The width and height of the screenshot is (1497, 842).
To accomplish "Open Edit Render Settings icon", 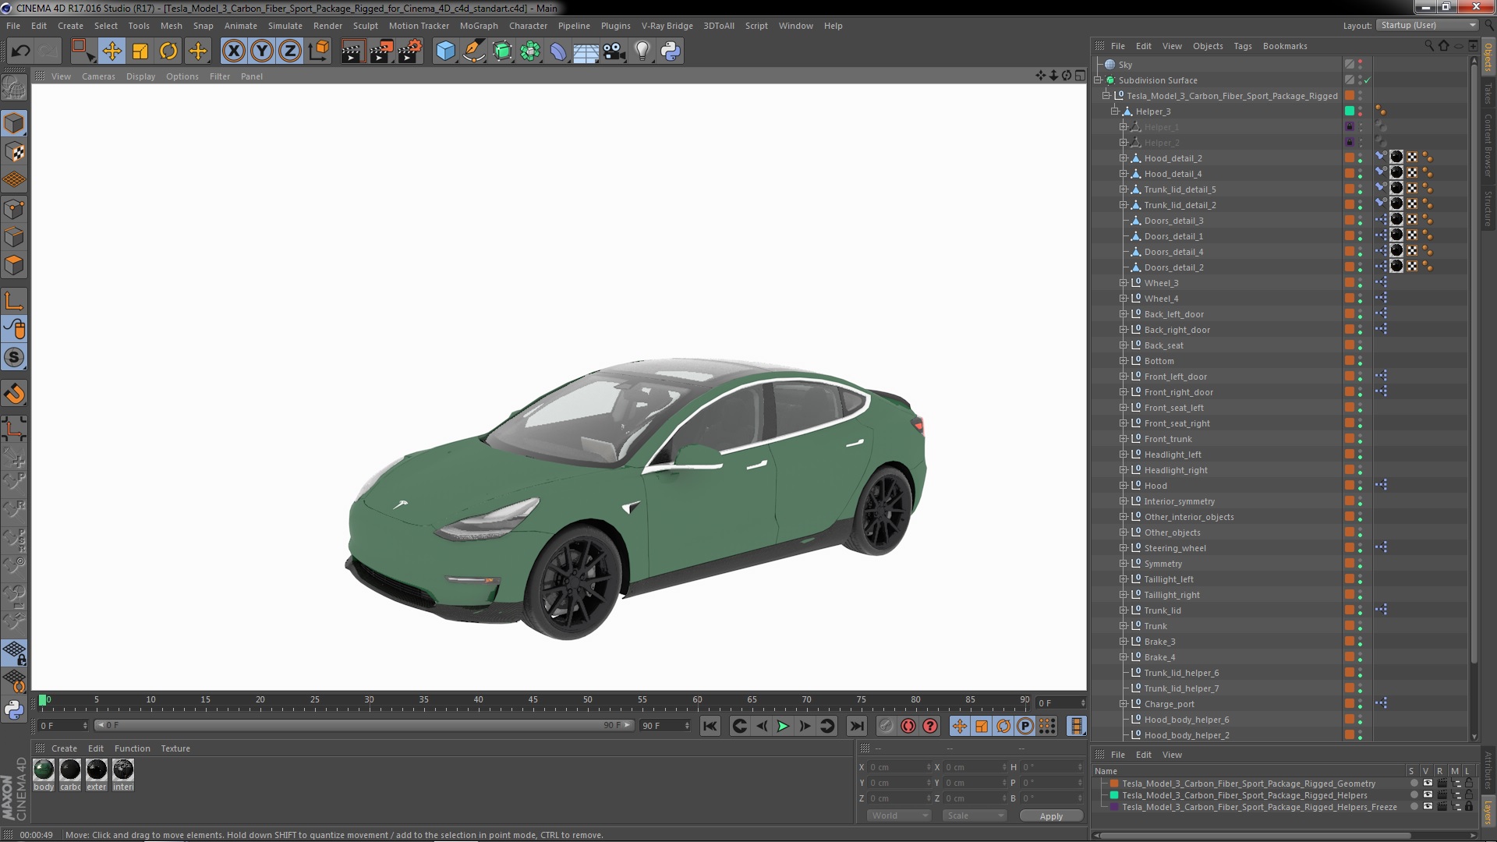I will (410, 51).
